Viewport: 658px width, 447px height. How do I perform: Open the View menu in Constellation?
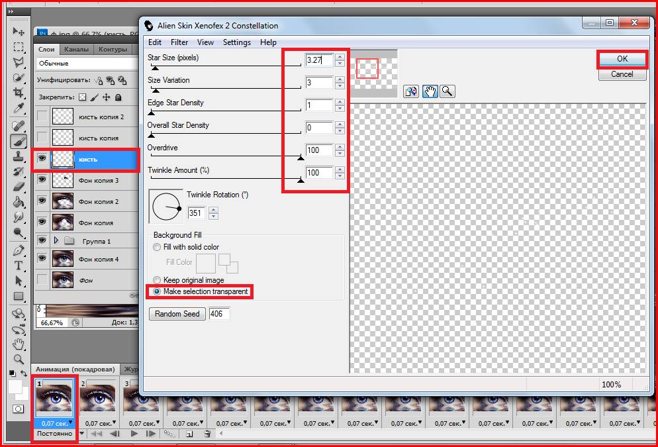point(205,42)
